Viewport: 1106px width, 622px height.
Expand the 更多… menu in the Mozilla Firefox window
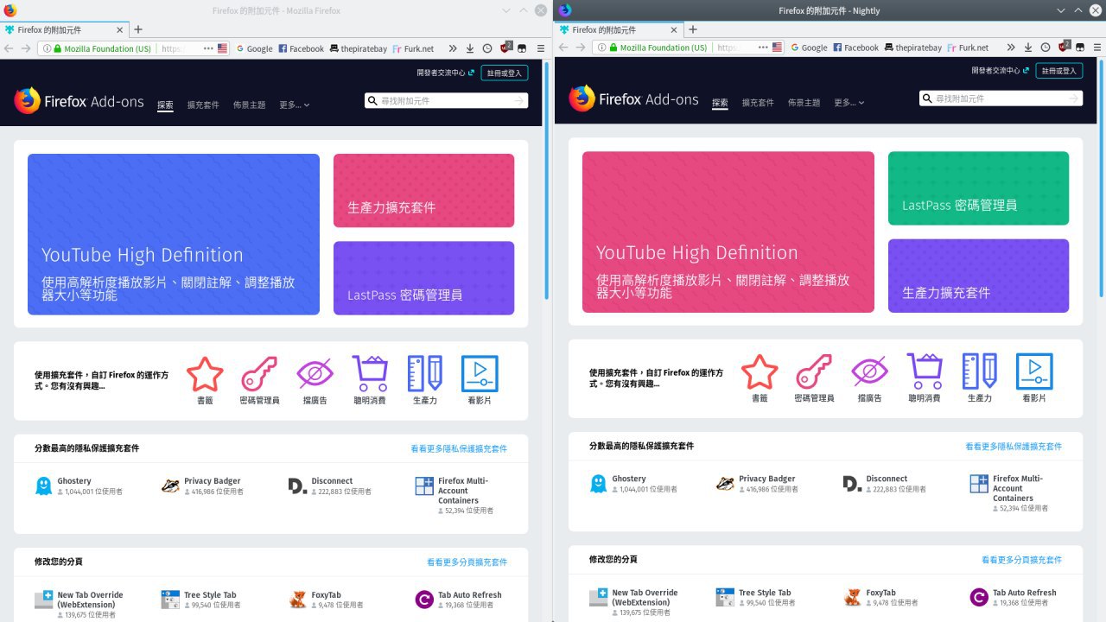(294, 105)
